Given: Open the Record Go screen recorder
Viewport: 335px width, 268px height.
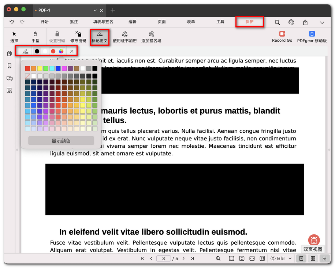Looking at the screenshot, I should 282,36.
